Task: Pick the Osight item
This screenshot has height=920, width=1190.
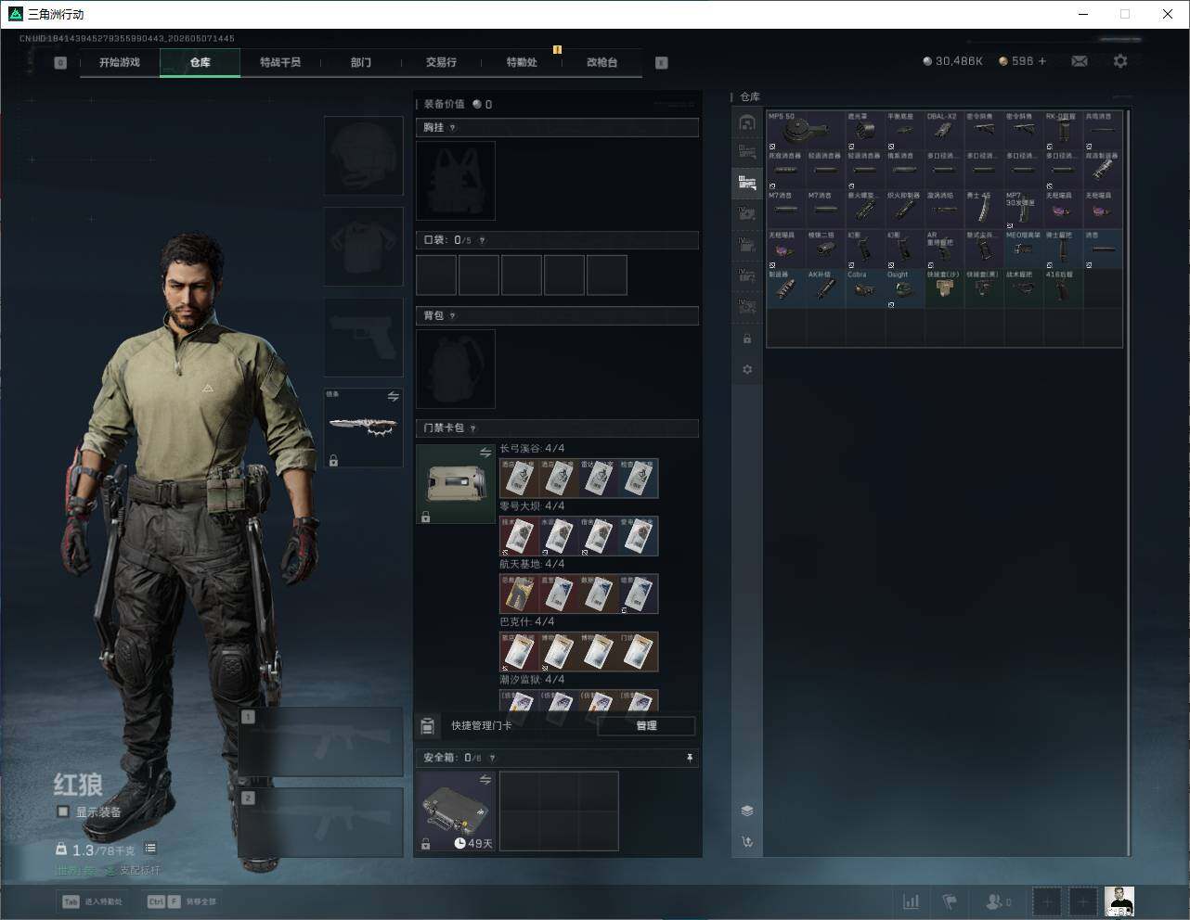Action: 905,288
